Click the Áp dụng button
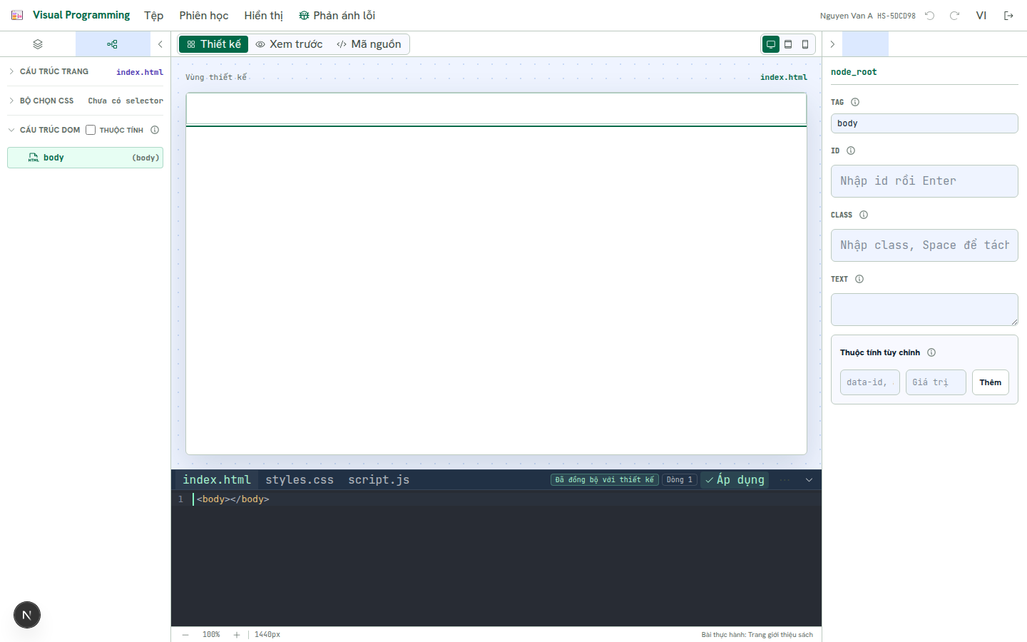The width and height of the screenshot is (1027, 642). point(735,480)
